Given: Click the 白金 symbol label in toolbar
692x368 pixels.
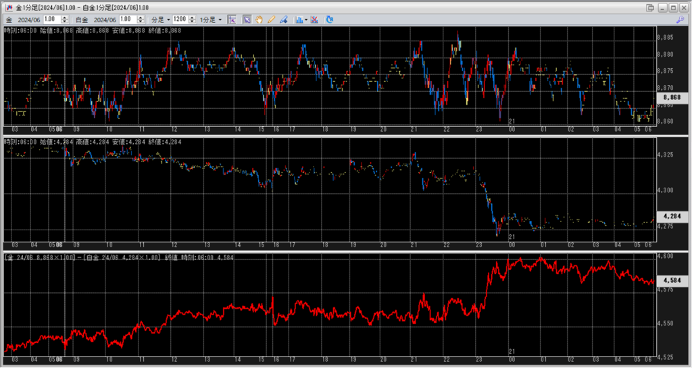Looking at the screenshot, I should (82, 20).
